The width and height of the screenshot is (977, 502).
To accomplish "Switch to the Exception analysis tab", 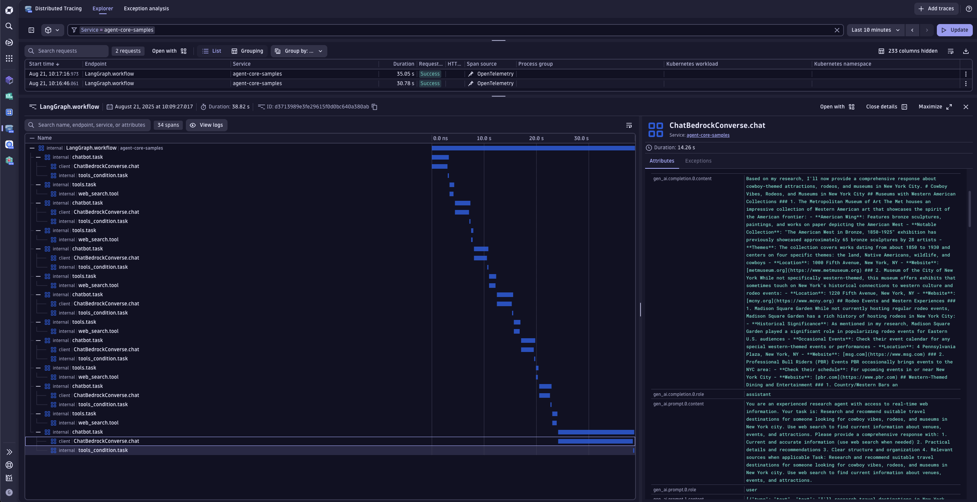I will tap(146, 8).
